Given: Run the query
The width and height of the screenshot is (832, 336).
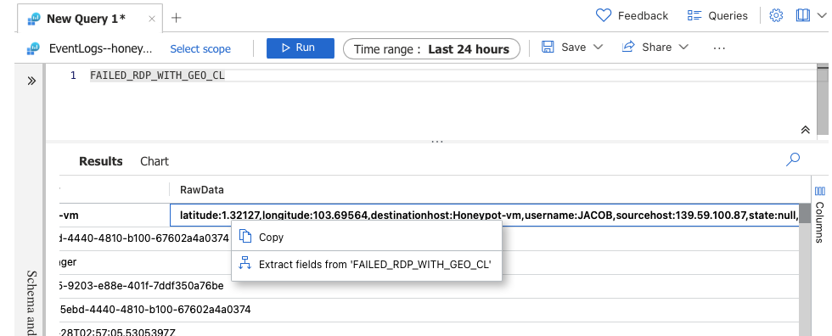Looking at the screenshot, I should point(301,48).
